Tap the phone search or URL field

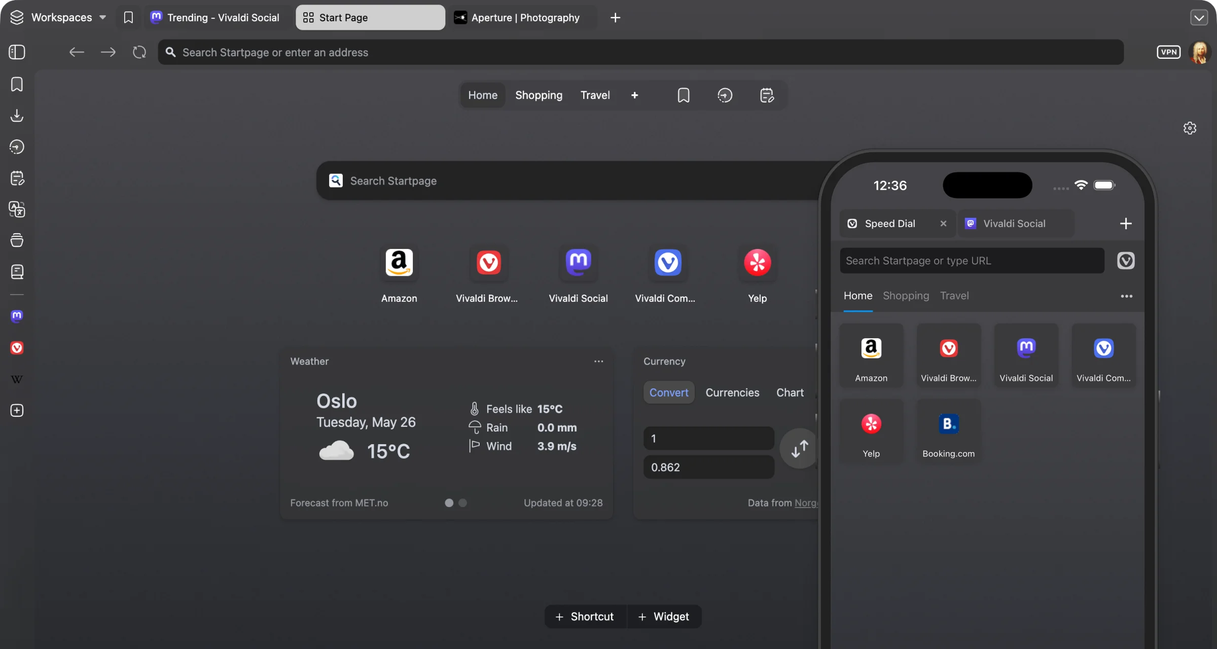point(972,261)
